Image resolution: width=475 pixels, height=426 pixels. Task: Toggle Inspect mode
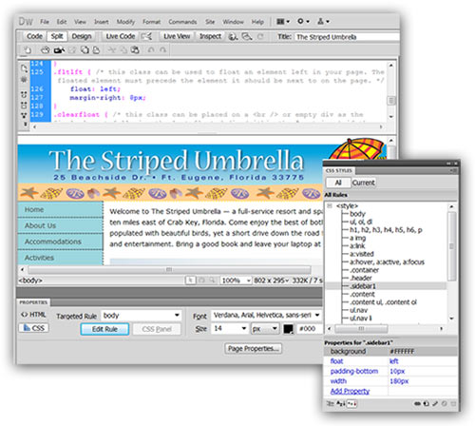click(x=210, y=36)
